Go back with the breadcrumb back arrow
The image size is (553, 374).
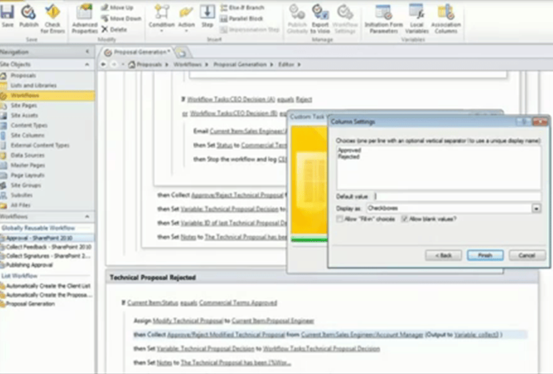click(104, 64)
